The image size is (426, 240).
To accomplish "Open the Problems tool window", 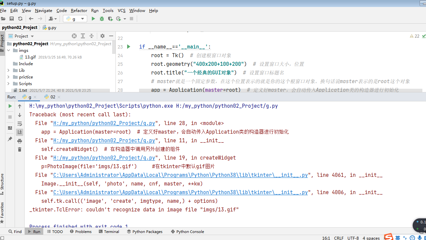I will (x=81, y=232).
